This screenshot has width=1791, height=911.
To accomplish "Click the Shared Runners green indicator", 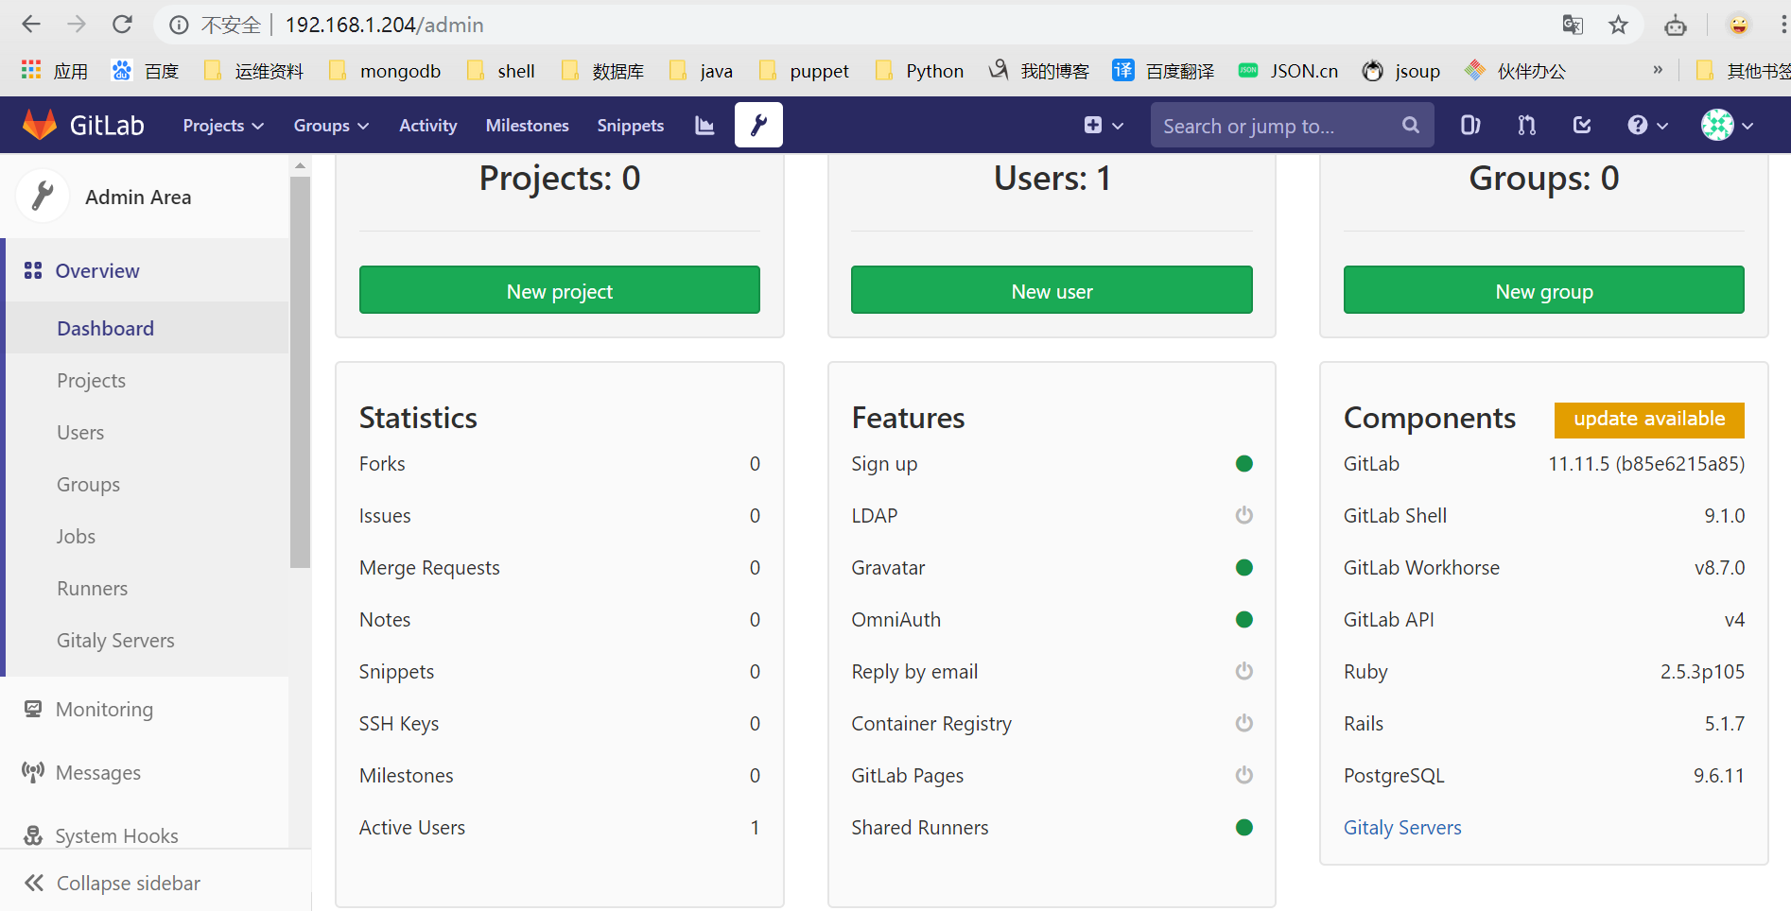I will click(x=1244, y=827).
